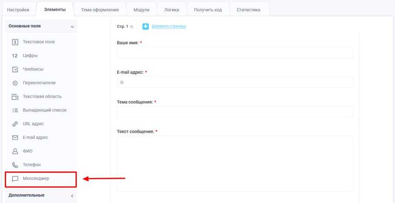395x203 pixels.
Task: Add the Phone (Телефон) element
Action: pos(31,165)
